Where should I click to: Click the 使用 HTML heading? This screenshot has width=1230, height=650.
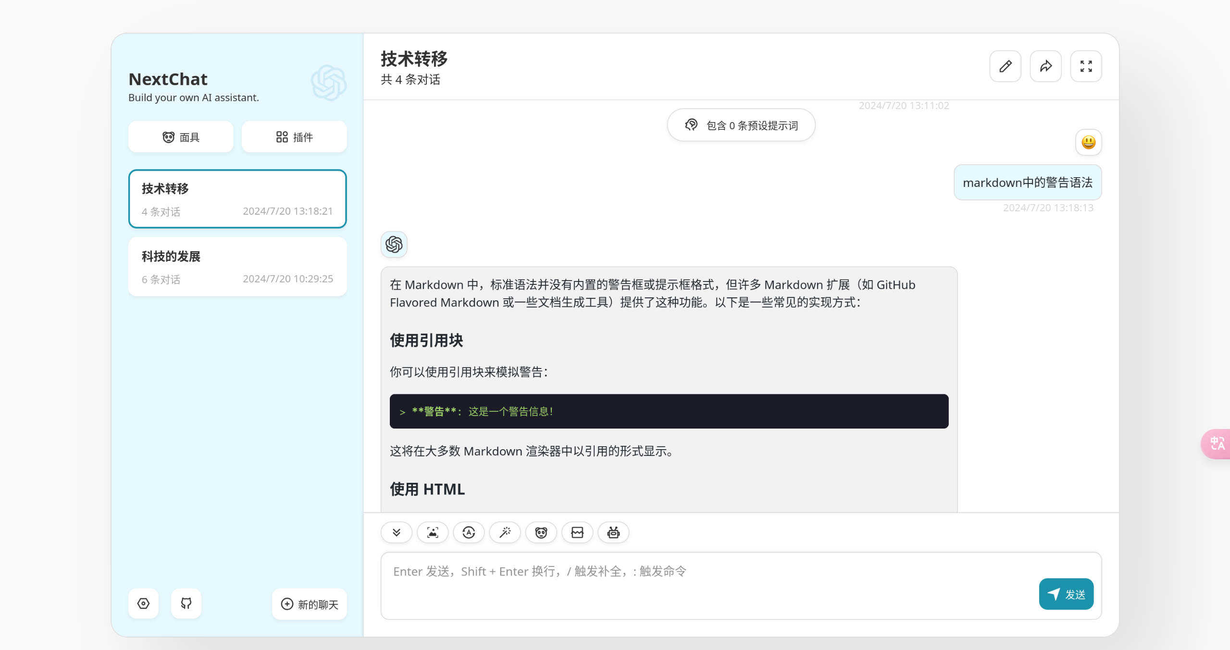[427, 489]
